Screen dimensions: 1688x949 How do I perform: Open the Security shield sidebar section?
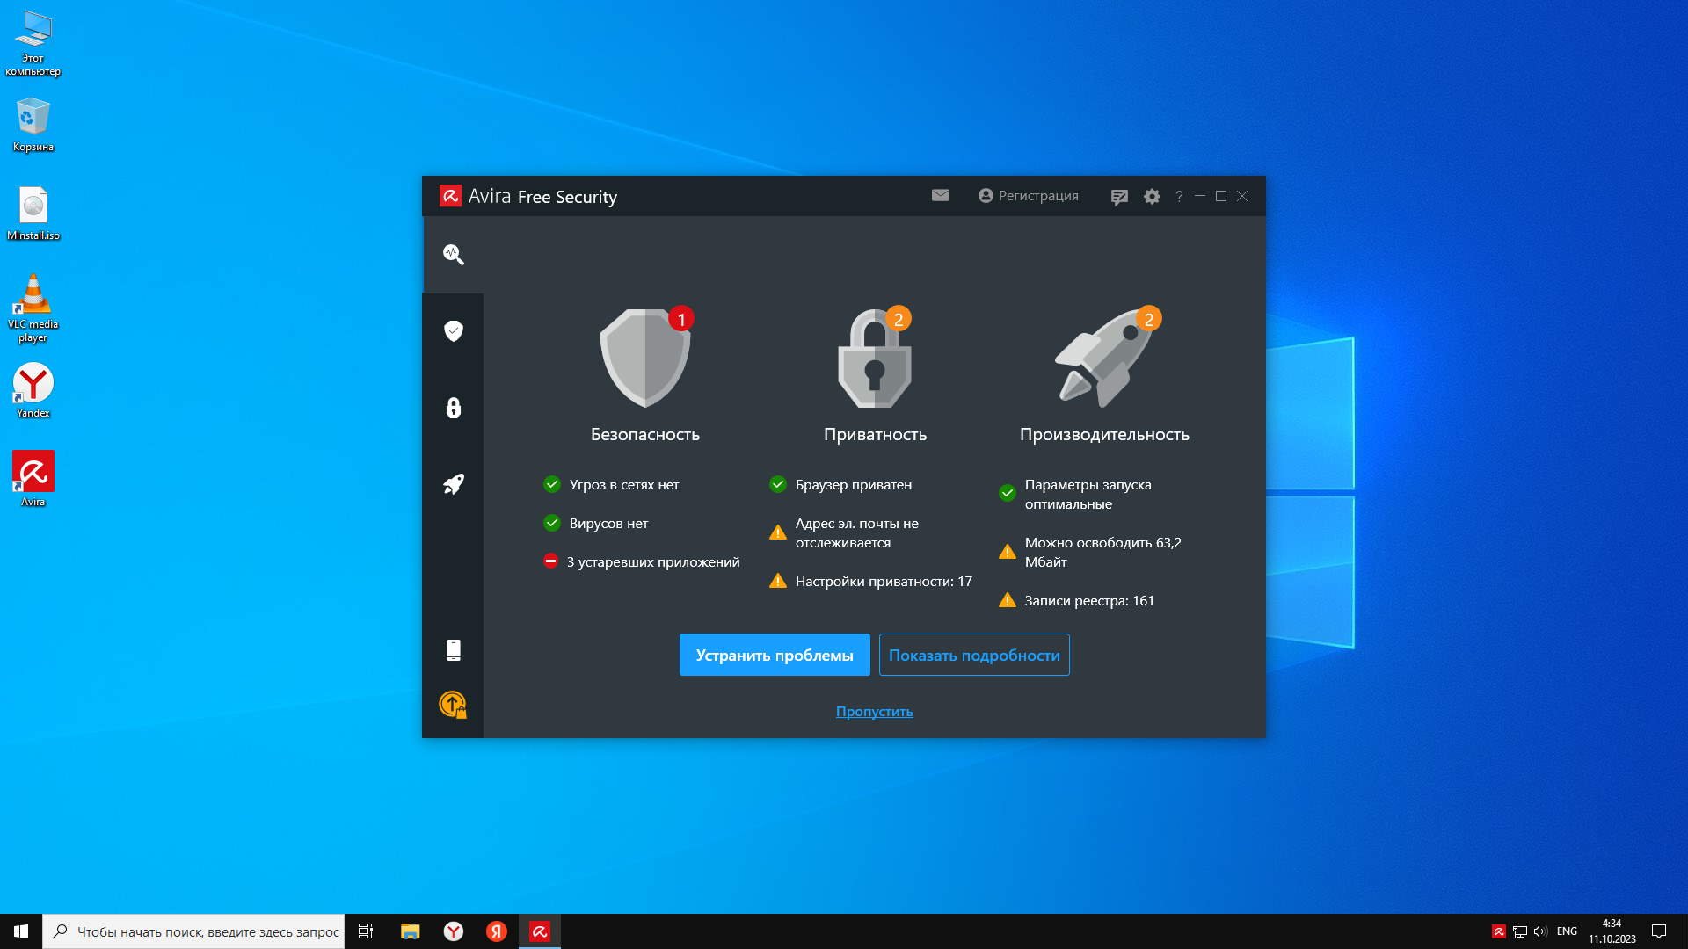click(454, 331)
